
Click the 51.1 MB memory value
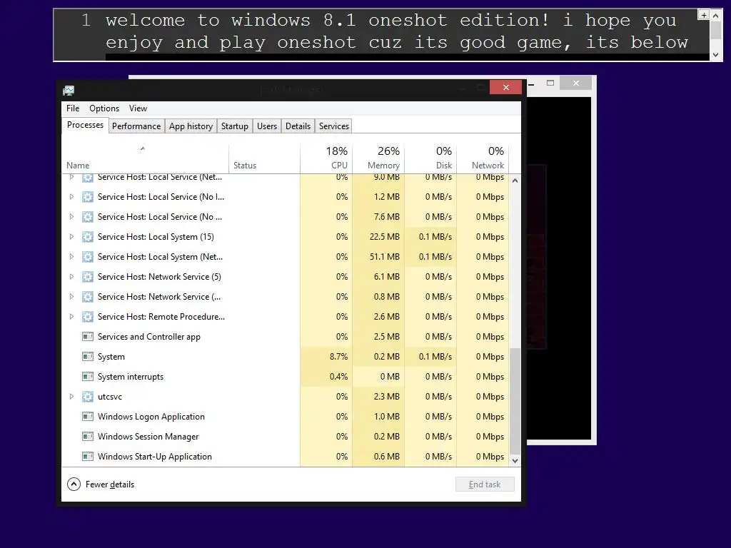coord(385,257)
